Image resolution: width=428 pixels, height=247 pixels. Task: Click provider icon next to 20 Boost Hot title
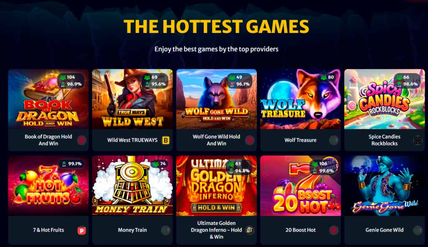[334, 230]
